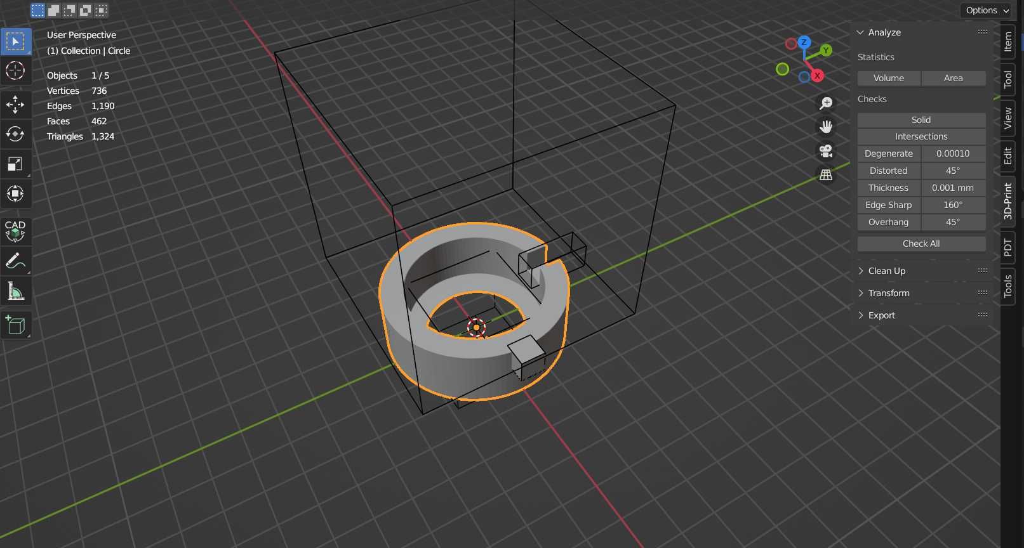Click the green Y axis gizmo
The width and height of the screenshot is (1024, 548).
(x=826, y=50)
